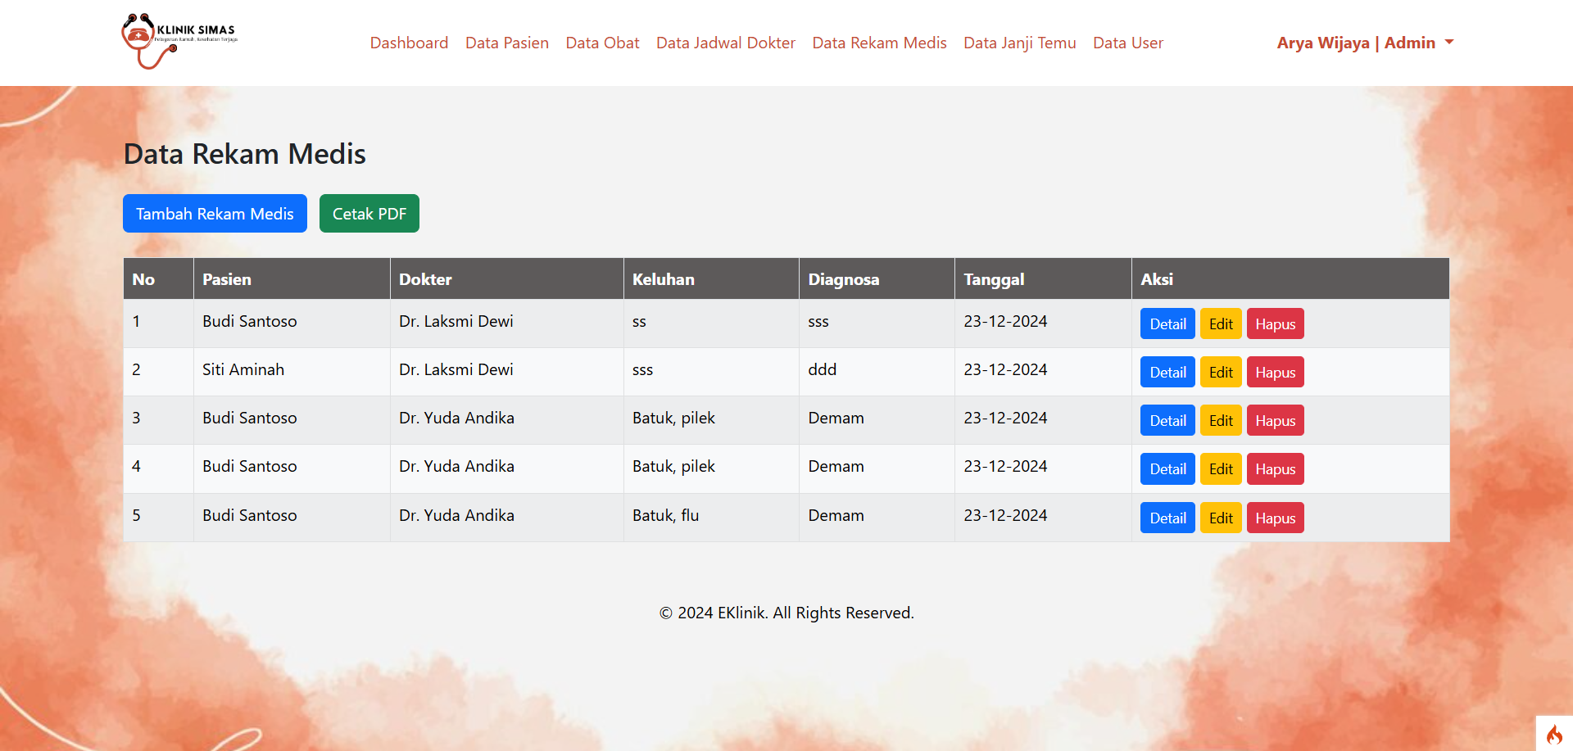Select Data Rekam Medis nav link
The image size is (1573, 751).
click(879, 43)
